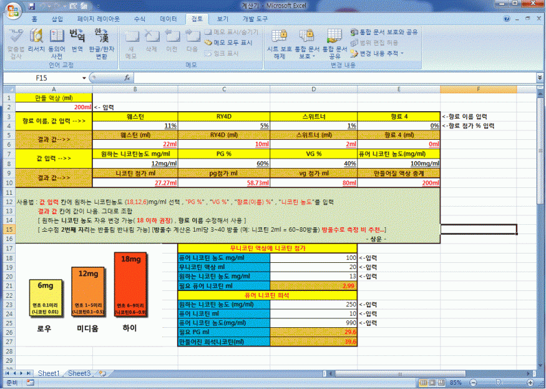The height and width of the screenshot is (389, 546).
Task: Click the Office button logo
Action: click(x=12, y=9)
